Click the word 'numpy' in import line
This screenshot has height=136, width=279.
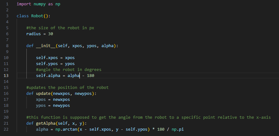click(40, 4)
